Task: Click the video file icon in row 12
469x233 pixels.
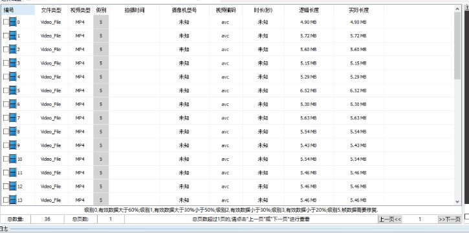Action: 13,186
